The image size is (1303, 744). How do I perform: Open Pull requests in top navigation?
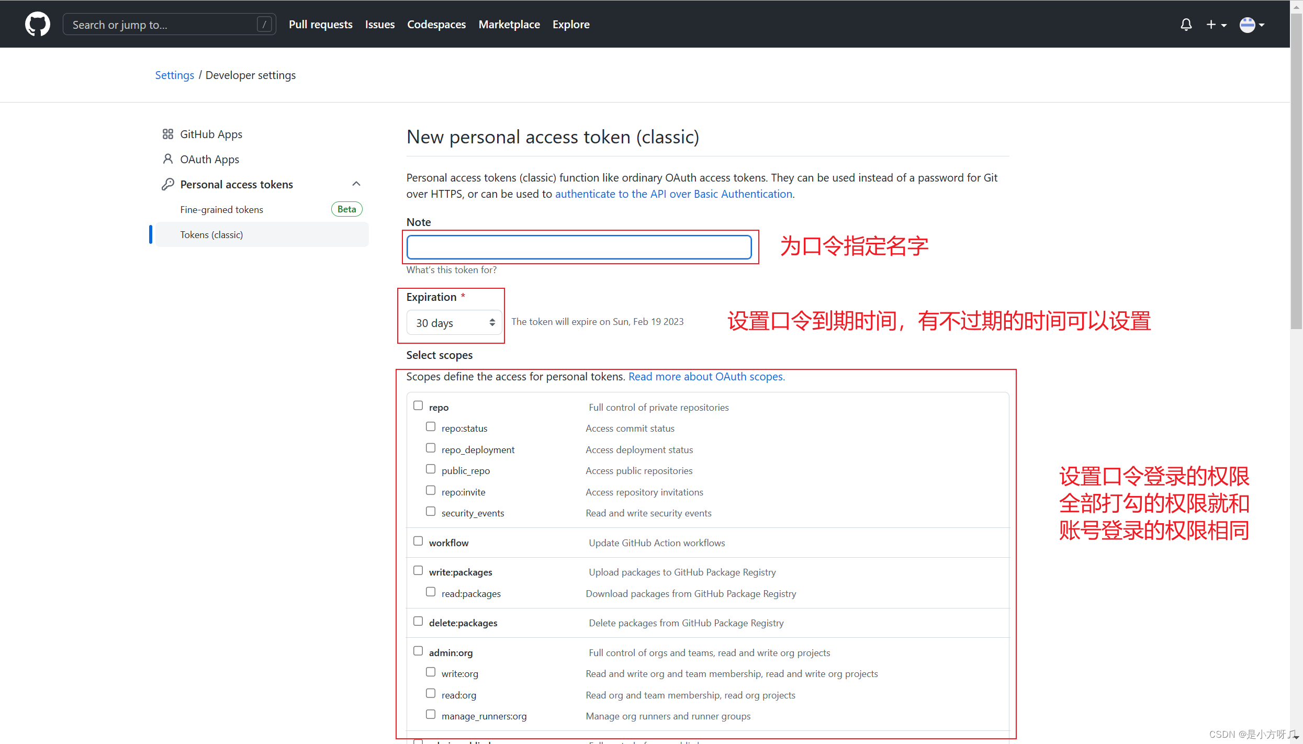point(320,24)
